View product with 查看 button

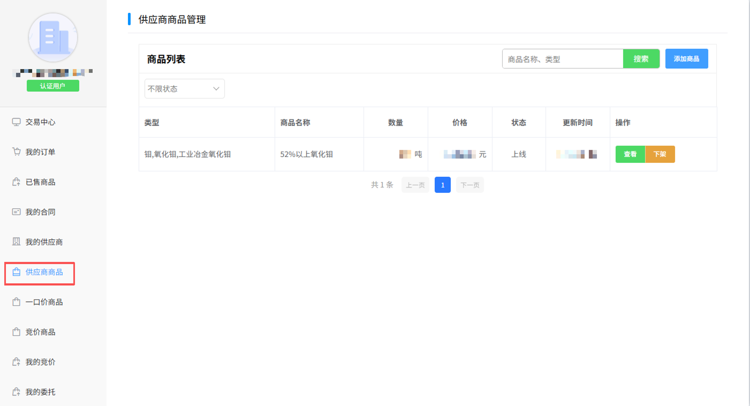[630, 154]
